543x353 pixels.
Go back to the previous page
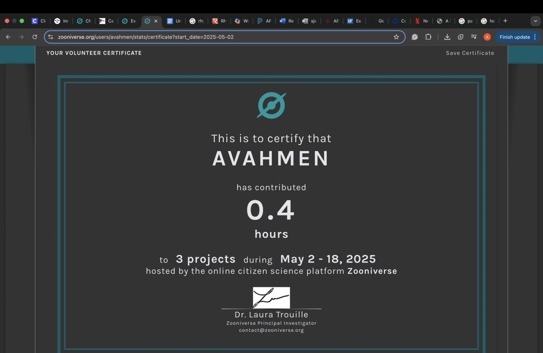(8, 37)
